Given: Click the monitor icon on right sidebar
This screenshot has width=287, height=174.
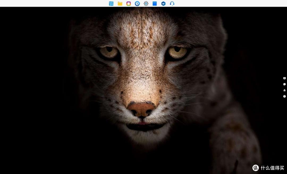Looking at the screenshot, I should coord(284,78).
